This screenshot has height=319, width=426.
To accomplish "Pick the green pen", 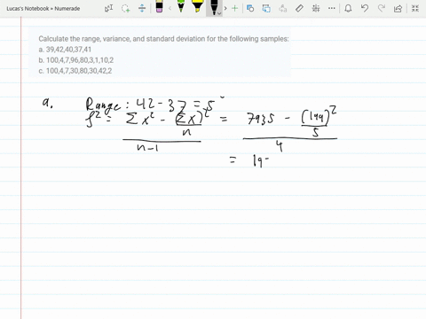I will (x=181, y=6).
